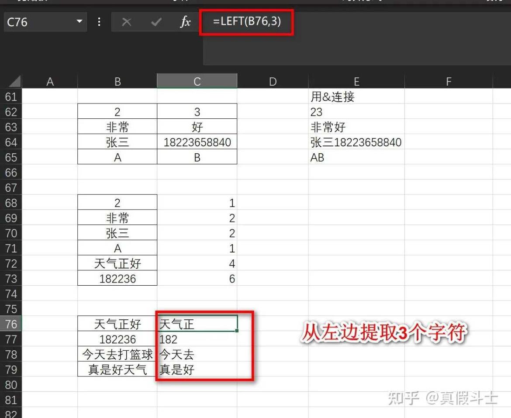This screenshot has height=418, width=511.
Task: Click the Name Box showing C76
Action: tap(45, 22)
